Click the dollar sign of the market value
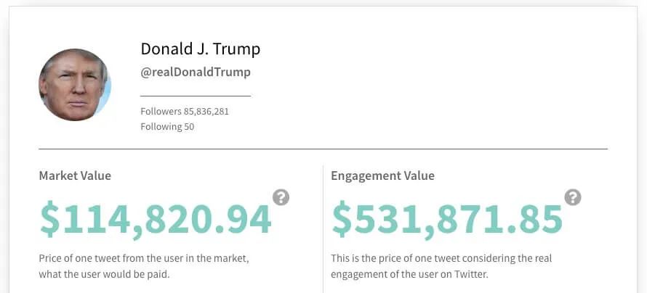The image size is (647, 293). coord(49,220)
